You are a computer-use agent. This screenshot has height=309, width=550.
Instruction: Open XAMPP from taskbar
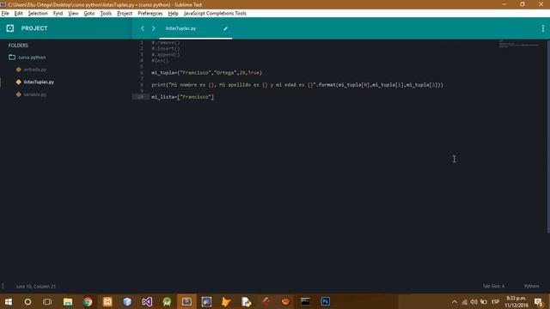click(x=107, y=301)
